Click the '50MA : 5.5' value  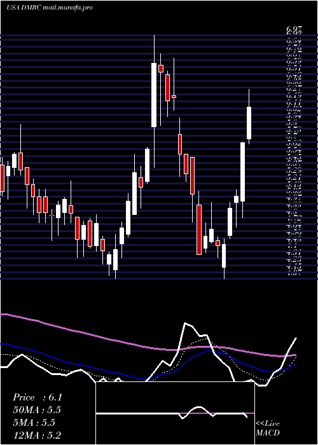pos(37,410)
